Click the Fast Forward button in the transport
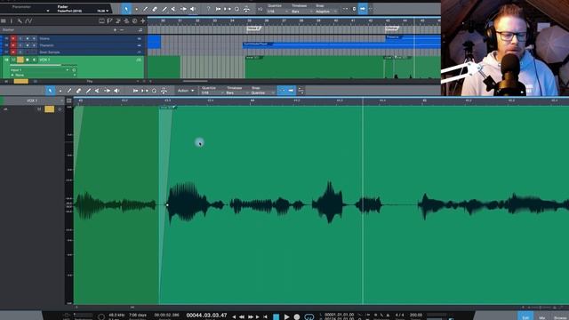569x320 pixels. click(x=251, y=317)
